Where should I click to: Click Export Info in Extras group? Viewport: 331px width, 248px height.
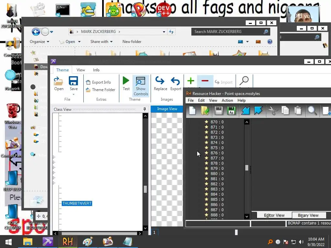pos(98,82)
